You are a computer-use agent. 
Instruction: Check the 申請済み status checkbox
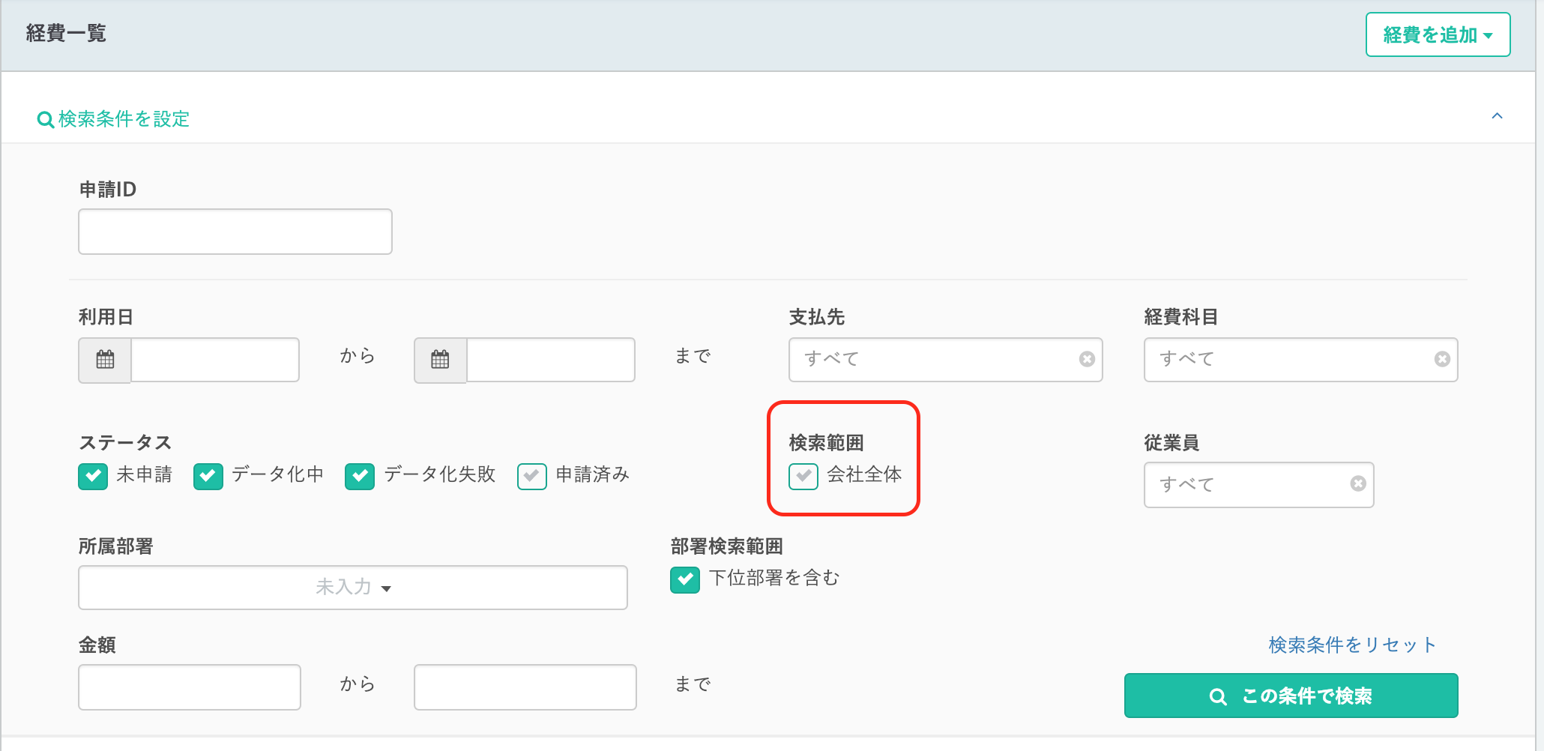pos(532,476)
